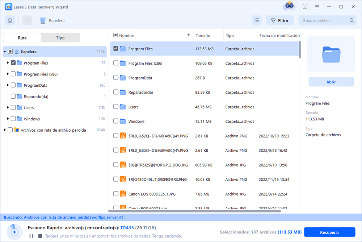362x242 pixels.
Task: Check Archivos con ruta de archivo perdida checkbox
Action: tap(10, 130)
